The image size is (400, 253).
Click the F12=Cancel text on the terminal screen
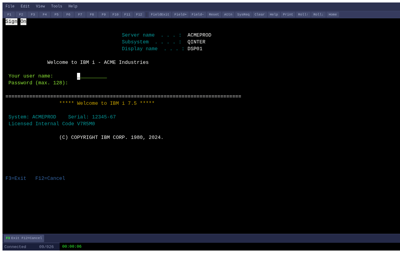tap(50, 179)
